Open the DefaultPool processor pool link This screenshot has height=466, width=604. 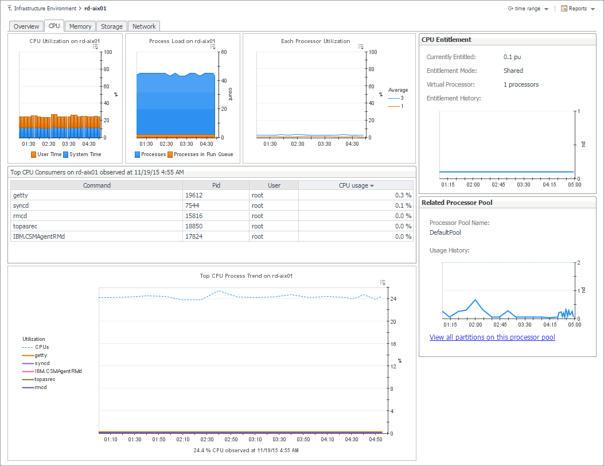(445, 233)
